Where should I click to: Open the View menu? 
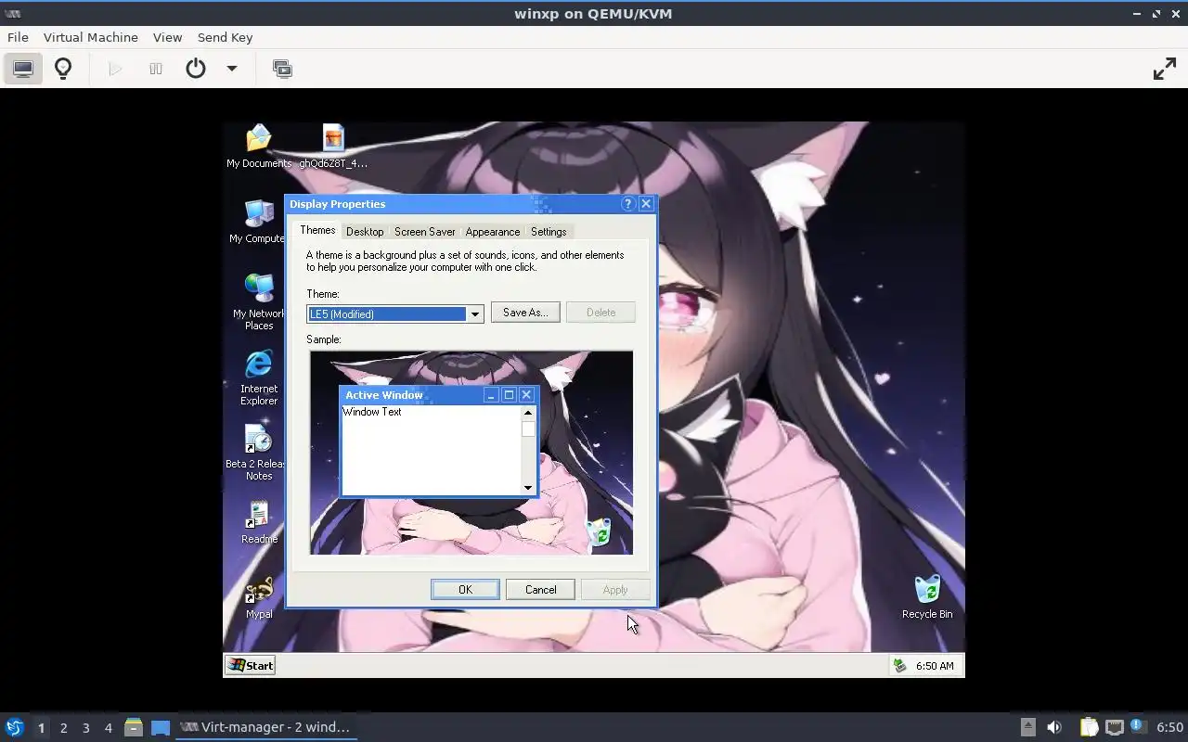click(167, 37)
